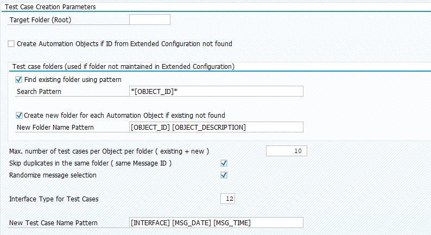The image size is (431, 235).
Task: Click the New Folder Name Pattern label
Action: [x=55, y=127]
